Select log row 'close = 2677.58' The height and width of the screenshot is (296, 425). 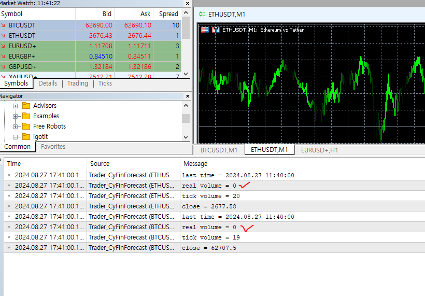pos(215,206)
